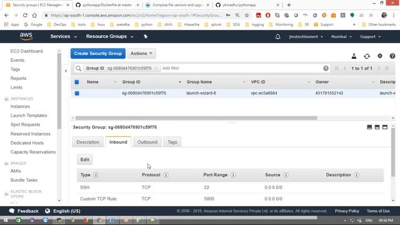Open the notifications bell
Image resolution: width=400 pixels, height=225 pixels.
(x=277, y=37)
